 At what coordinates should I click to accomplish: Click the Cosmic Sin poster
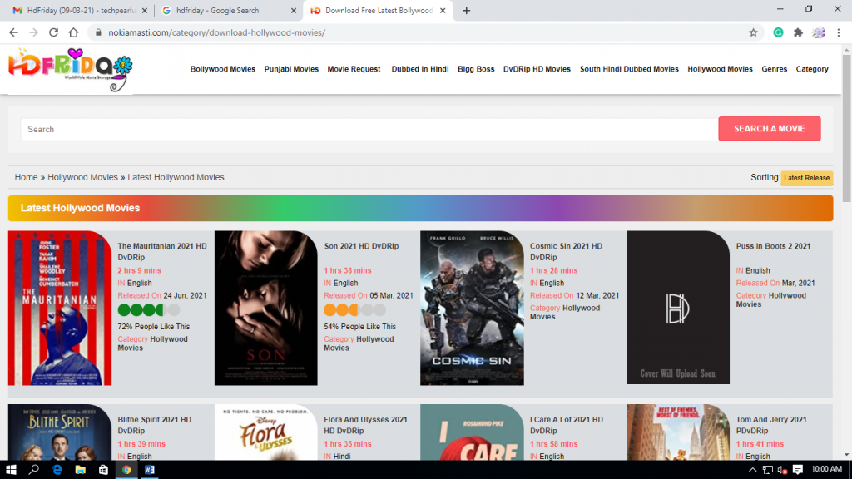(x=472, y=308)
